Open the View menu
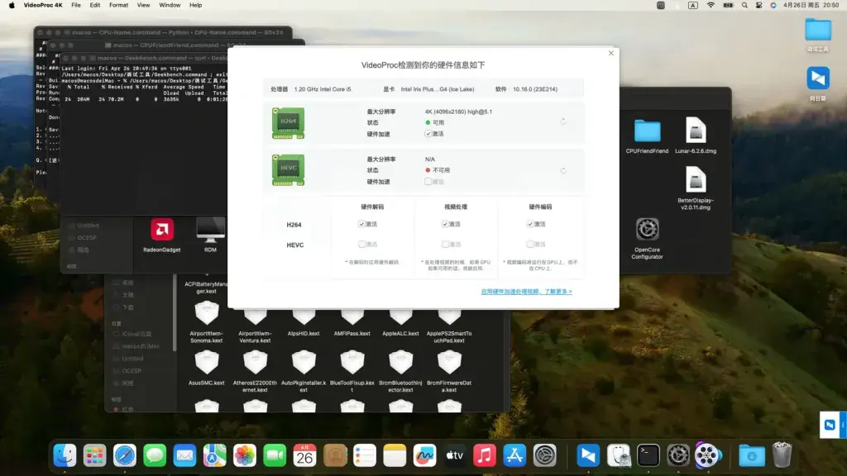This screenshot has height=476, width=847. [x=143, y=5]
